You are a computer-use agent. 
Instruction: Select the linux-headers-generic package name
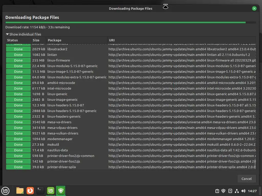point(64,116)
